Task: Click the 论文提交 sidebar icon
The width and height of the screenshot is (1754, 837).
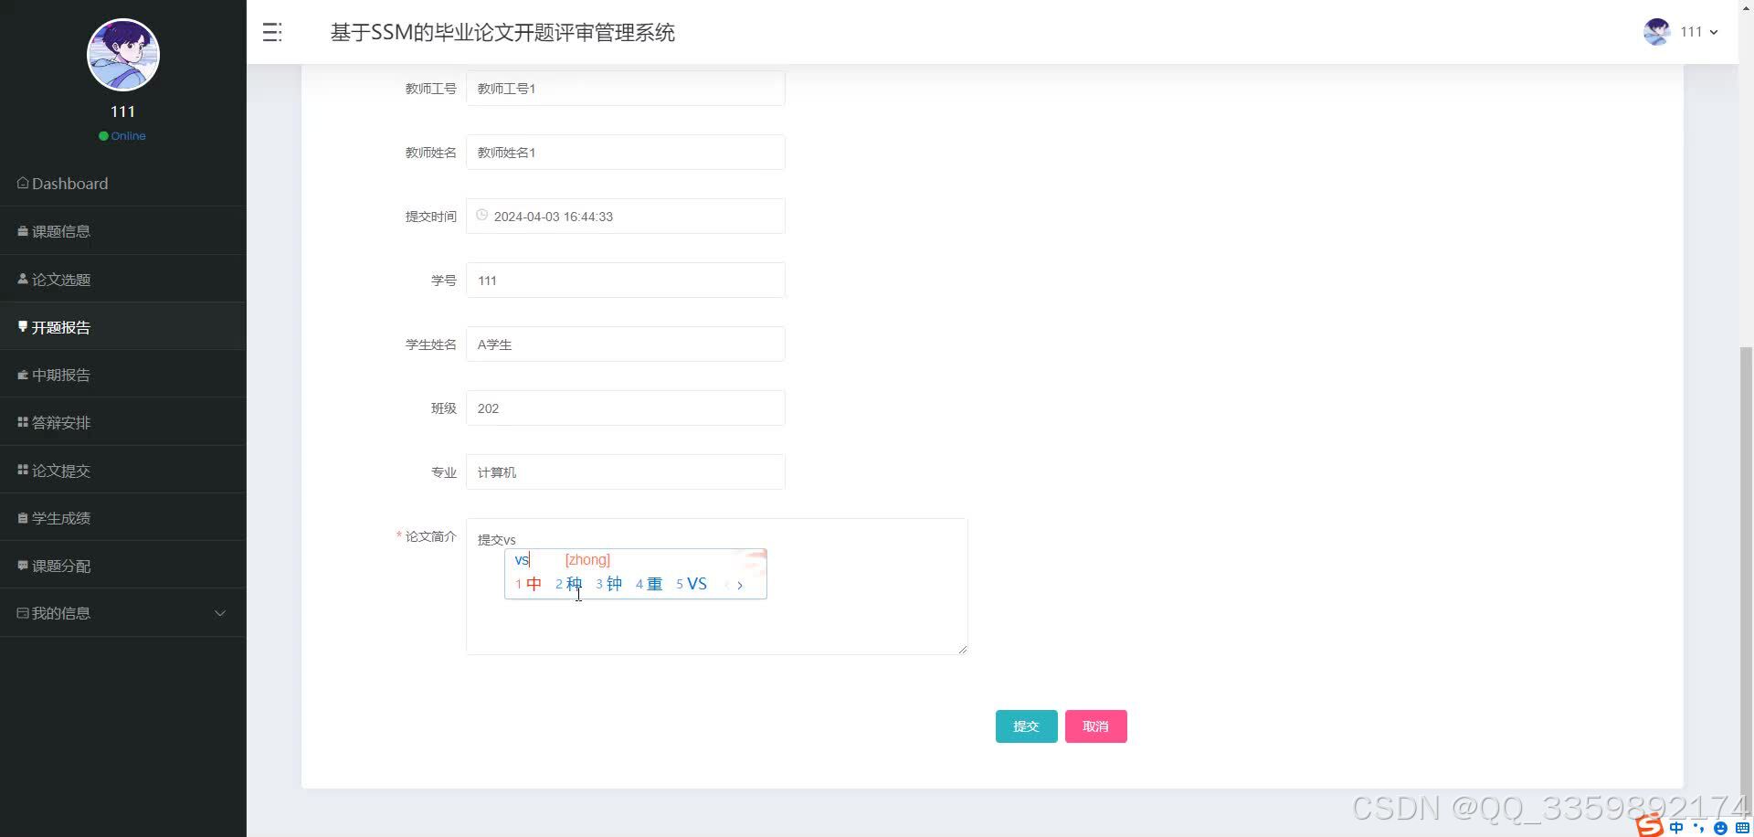Action: [22, 470]
